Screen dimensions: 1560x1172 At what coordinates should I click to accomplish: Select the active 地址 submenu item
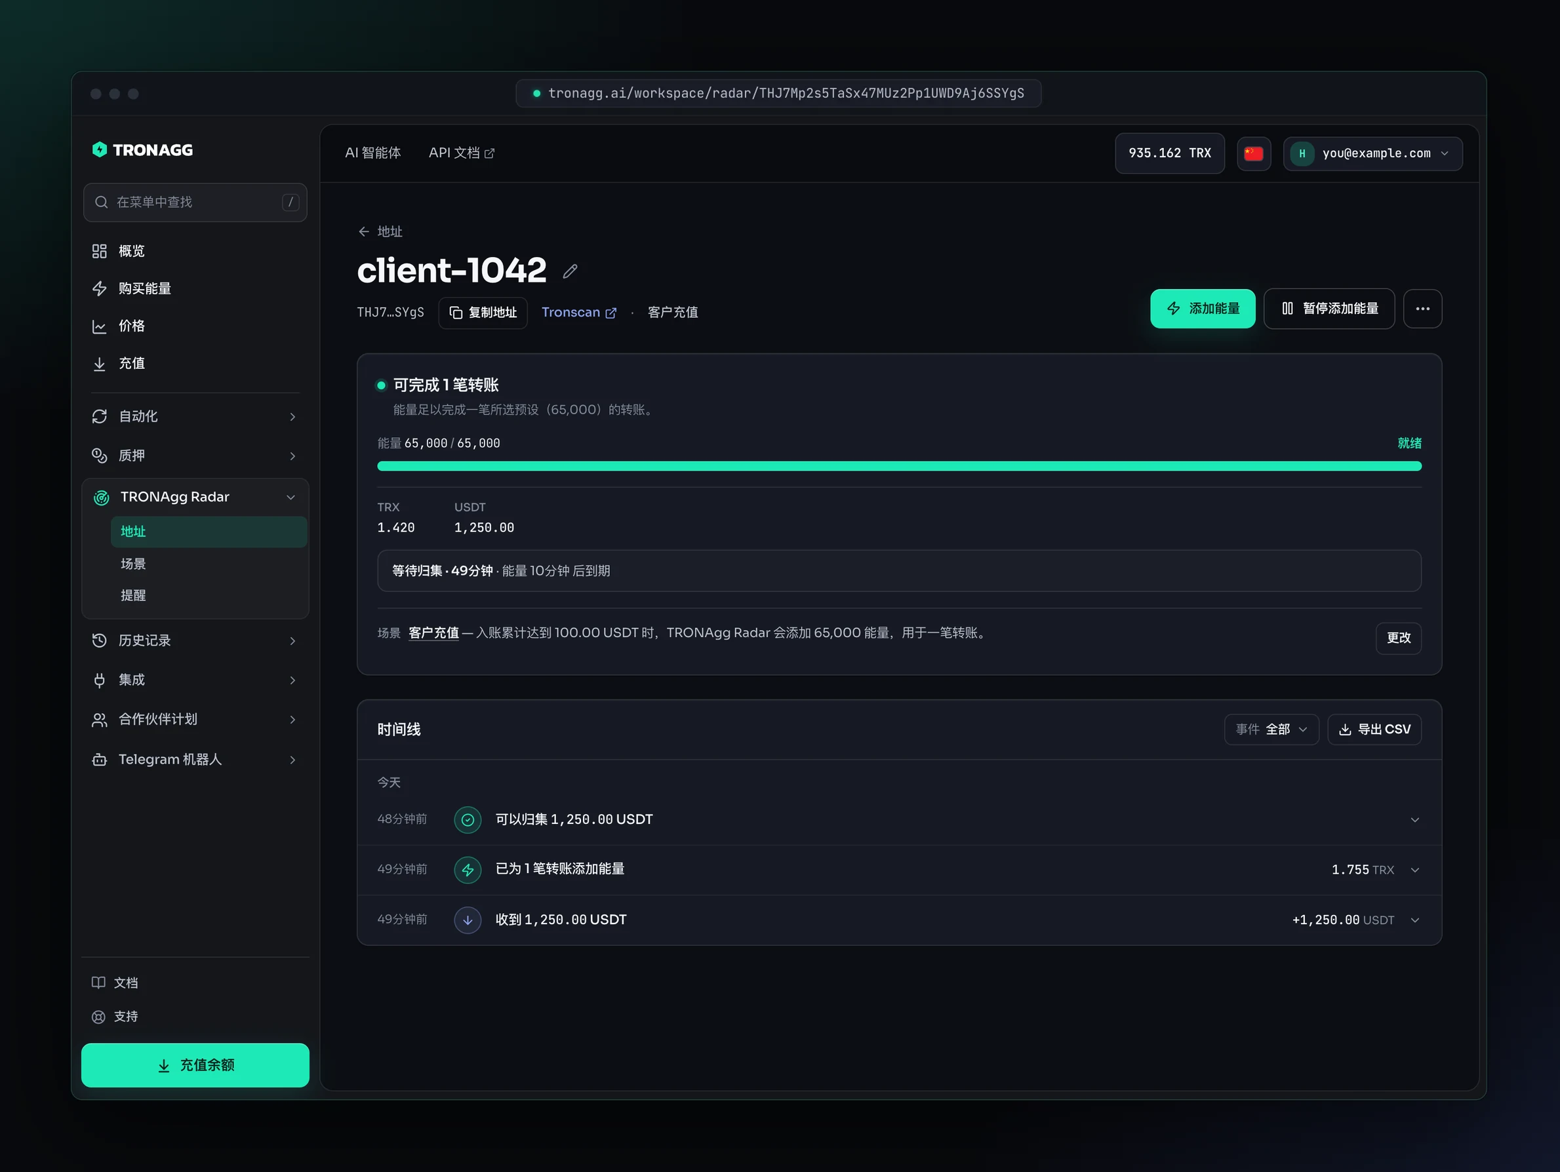click(208, 532)
